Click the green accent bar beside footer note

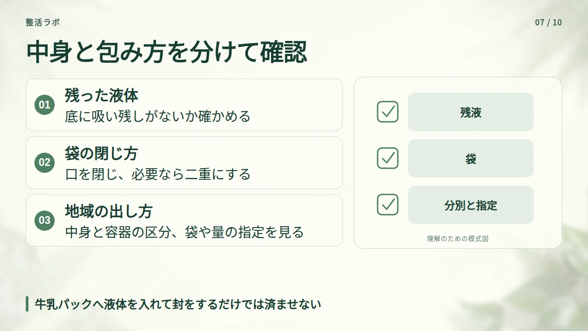[x=27, y=304]
